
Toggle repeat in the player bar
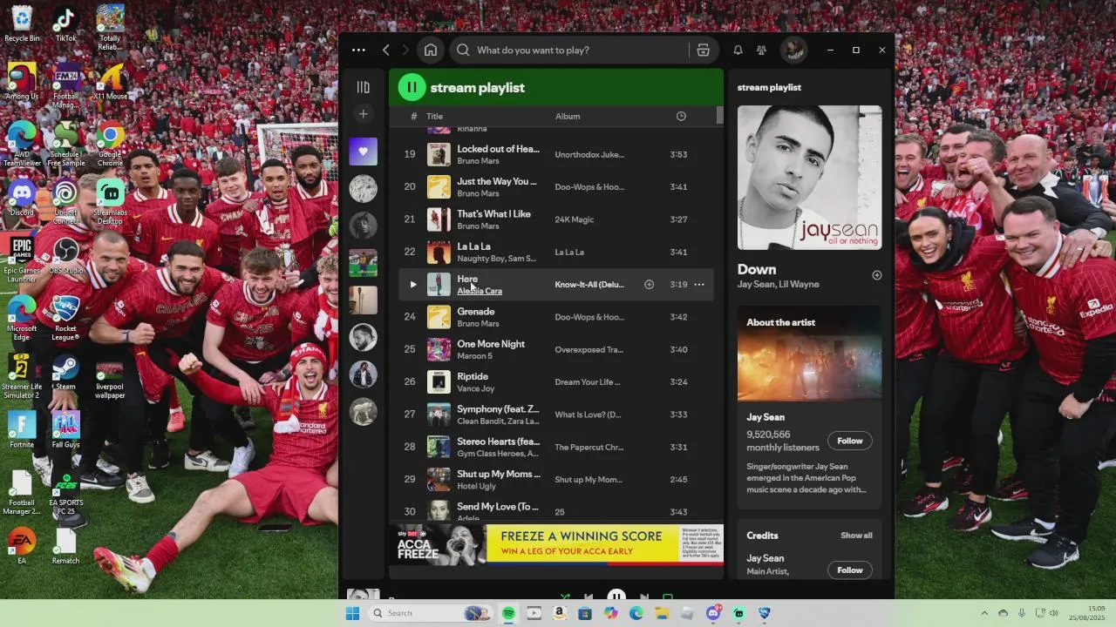pyautogui.click(x=668, y=597)
